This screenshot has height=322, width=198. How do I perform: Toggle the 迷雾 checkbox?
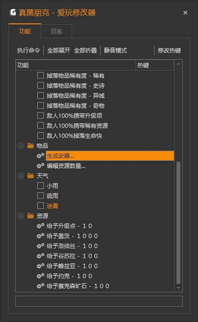click(x=41, y=206)
